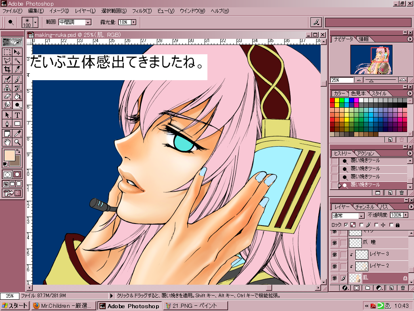Create new layer set folder
Screen dimensions: 414x311
(368, 288)
